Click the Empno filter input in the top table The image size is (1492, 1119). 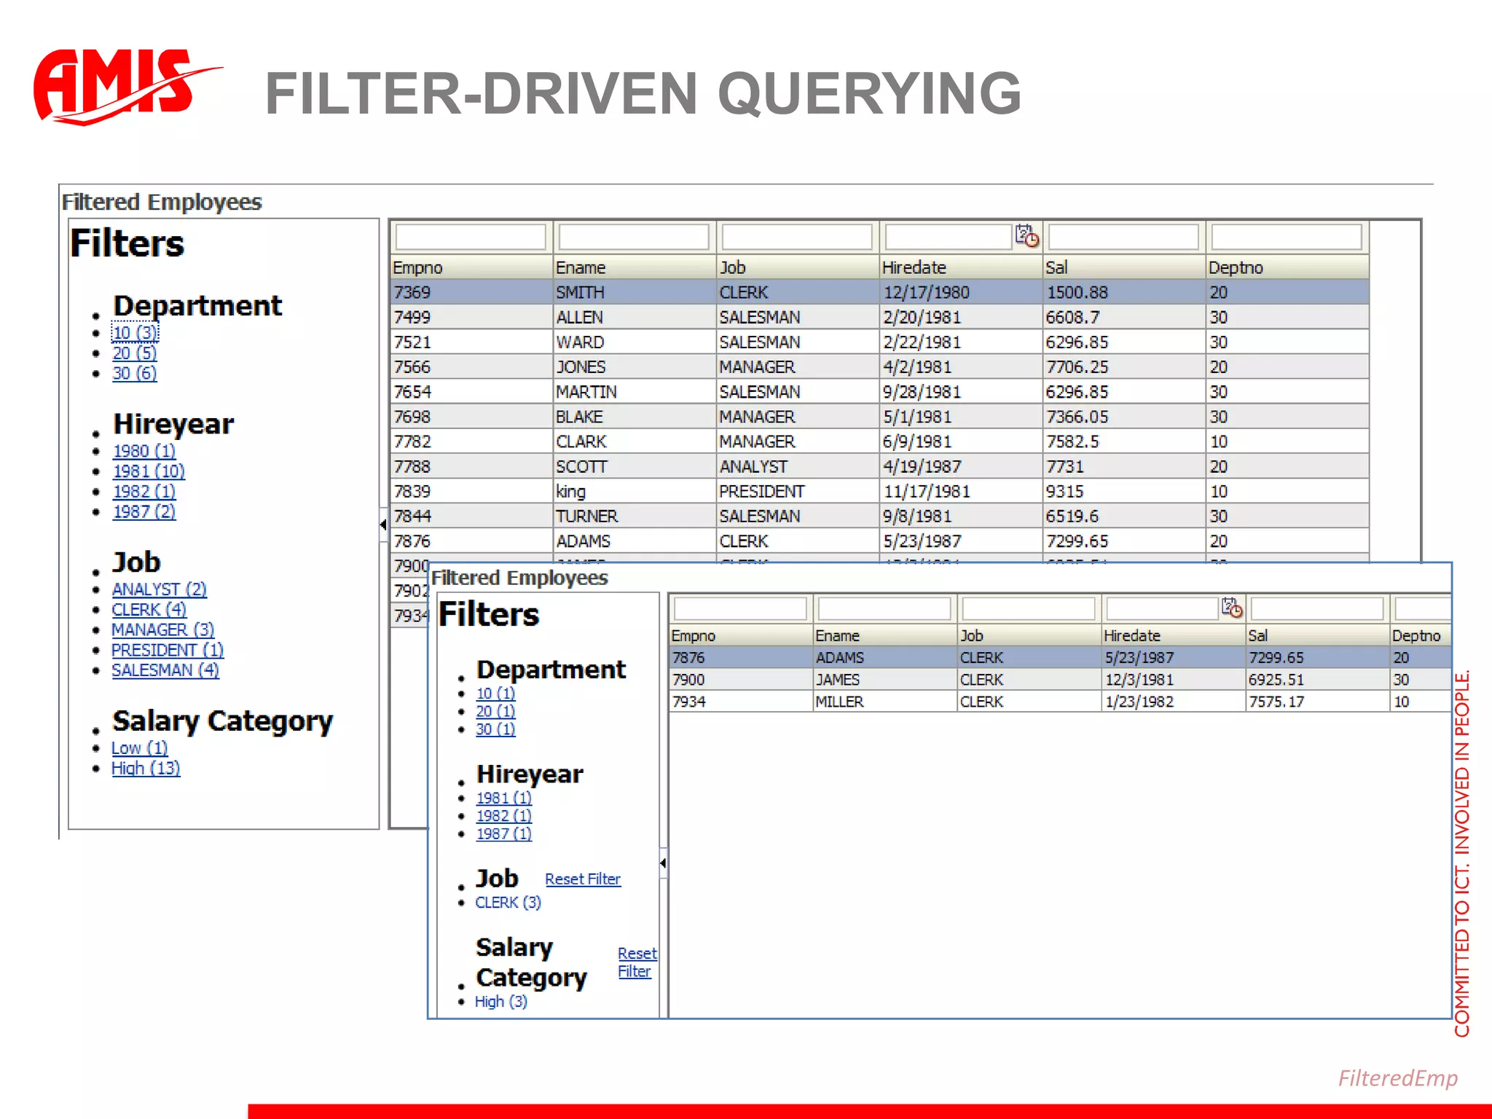click(471, 237)
